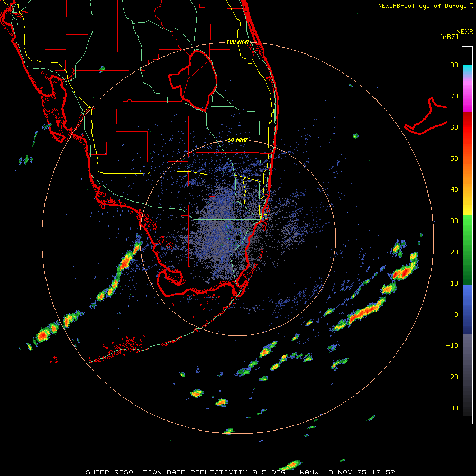Click the 40 value on the dBZ scale

tap(454, 190)
